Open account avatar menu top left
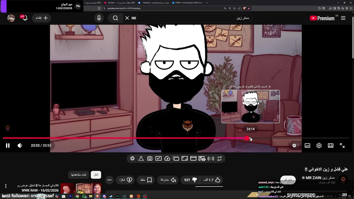The height and width of the screenshot is (199, 354). tap(11, 18)
